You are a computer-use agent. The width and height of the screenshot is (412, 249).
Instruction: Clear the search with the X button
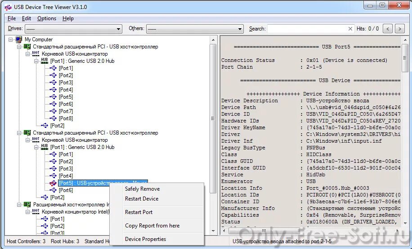pos(350,29)
